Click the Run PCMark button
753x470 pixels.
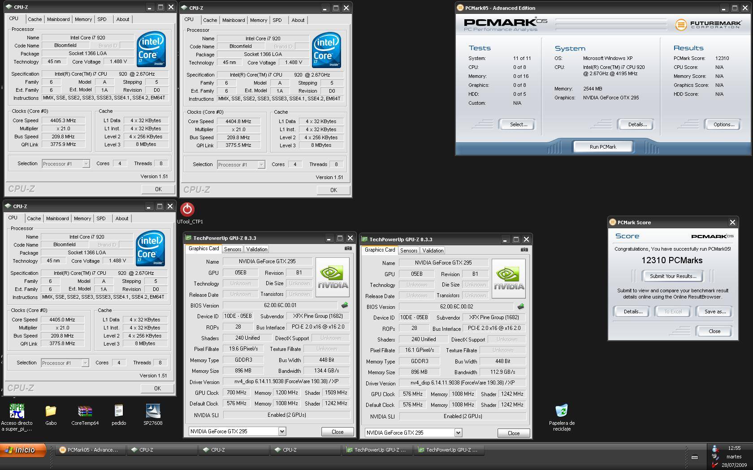tap(603, 147)
